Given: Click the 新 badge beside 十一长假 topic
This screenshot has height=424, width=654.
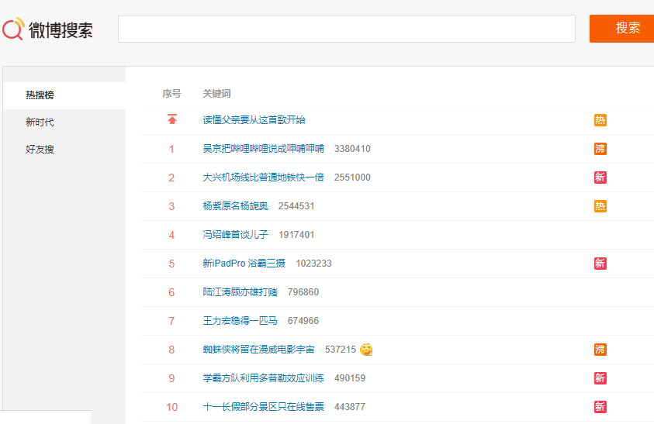Looking at the screenshot, I should pos(600,407).
